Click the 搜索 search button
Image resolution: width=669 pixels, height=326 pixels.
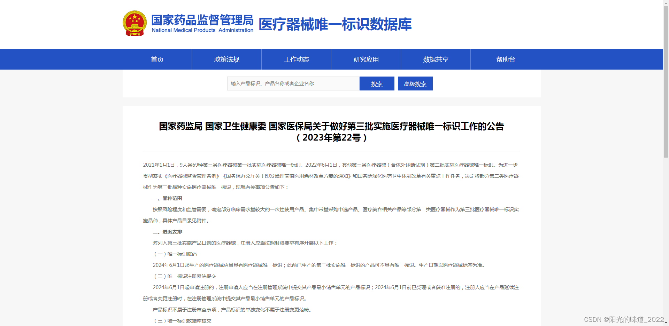tap(377, 84)
